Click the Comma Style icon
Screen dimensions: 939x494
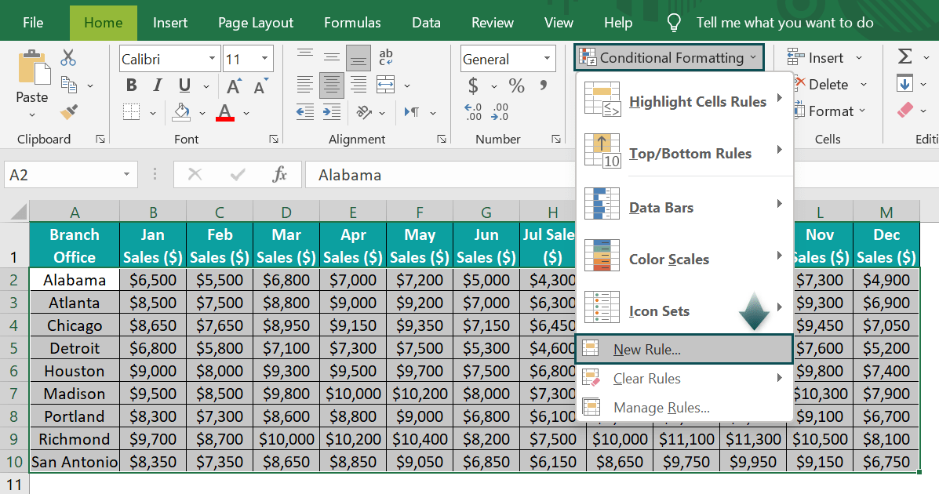[x=544, y=85]
